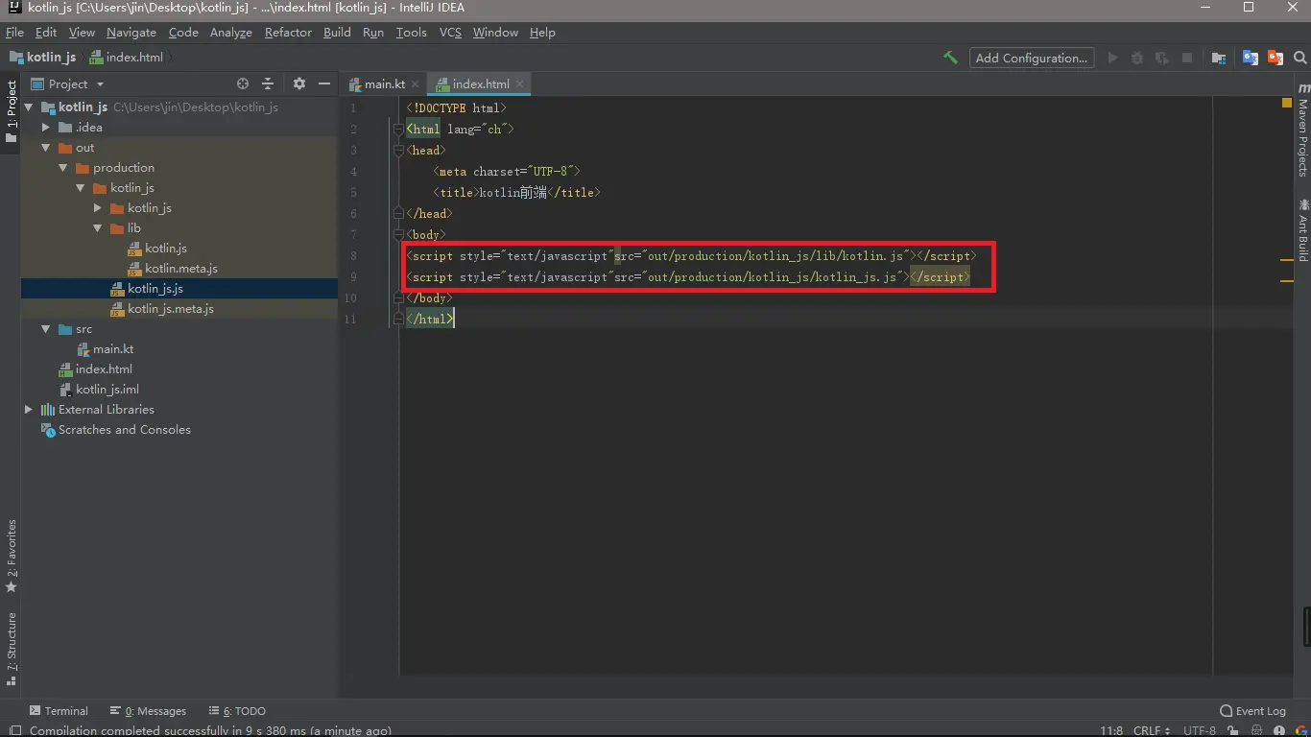Click the line 8 warning stripe marker
This screenshot has width=1311, height=737.
coord(1287,260)
